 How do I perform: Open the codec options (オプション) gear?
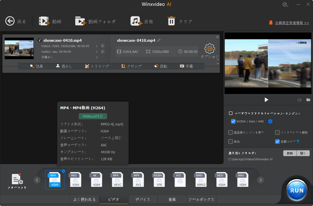point(210,49)
